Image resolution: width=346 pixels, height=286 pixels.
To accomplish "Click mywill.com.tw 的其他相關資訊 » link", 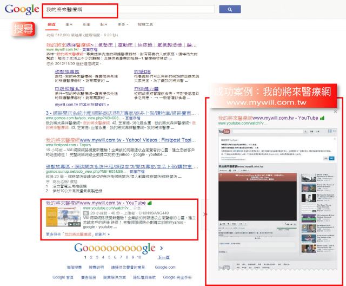I will [x=82, y=105].
